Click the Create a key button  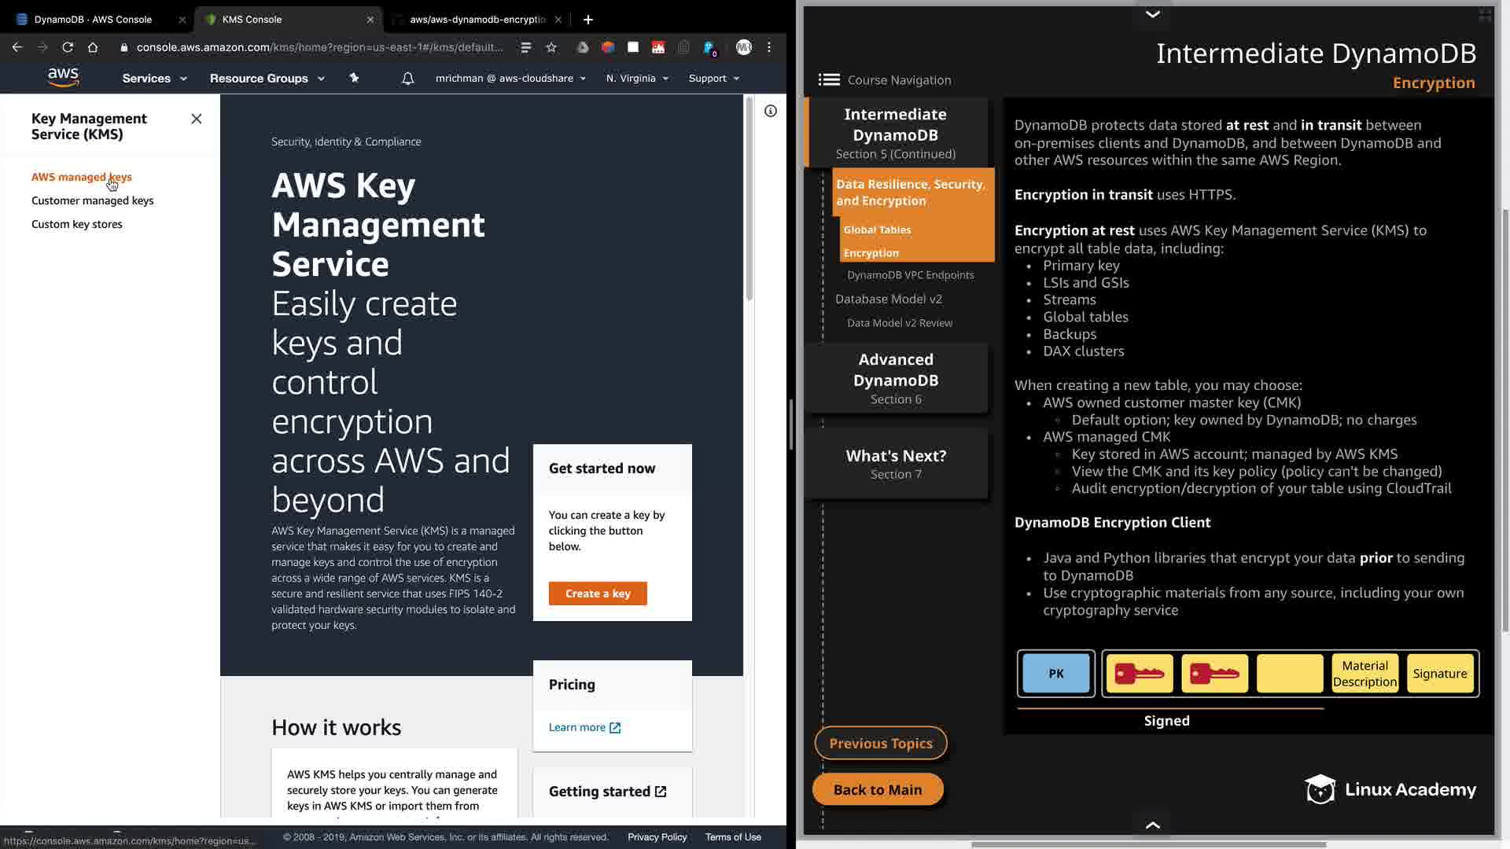[x=598, y=594]
